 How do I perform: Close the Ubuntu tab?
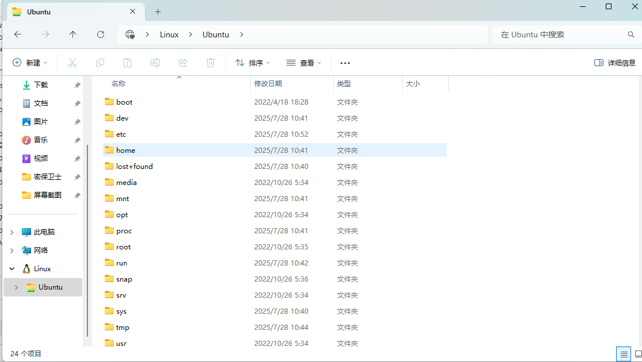133,11
